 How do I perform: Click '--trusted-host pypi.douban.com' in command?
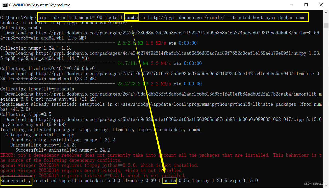coord(265,18)
